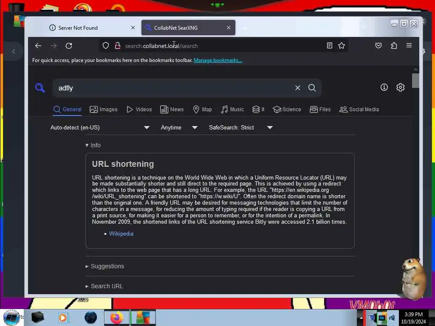Viewport: 435px width, 326px height.
Task: Clear the adfly search query
Action: click(298, 88)
